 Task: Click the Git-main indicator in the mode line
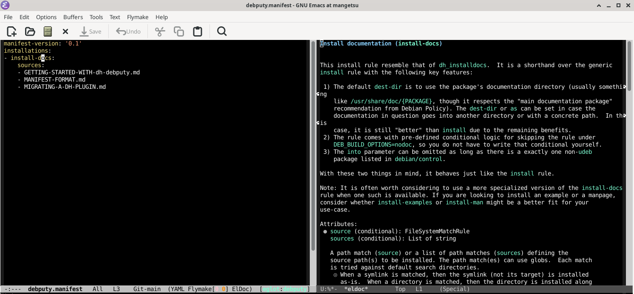tap(147, 289)
